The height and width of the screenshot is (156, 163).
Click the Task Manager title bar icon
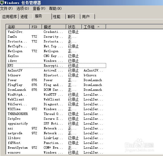2,2
